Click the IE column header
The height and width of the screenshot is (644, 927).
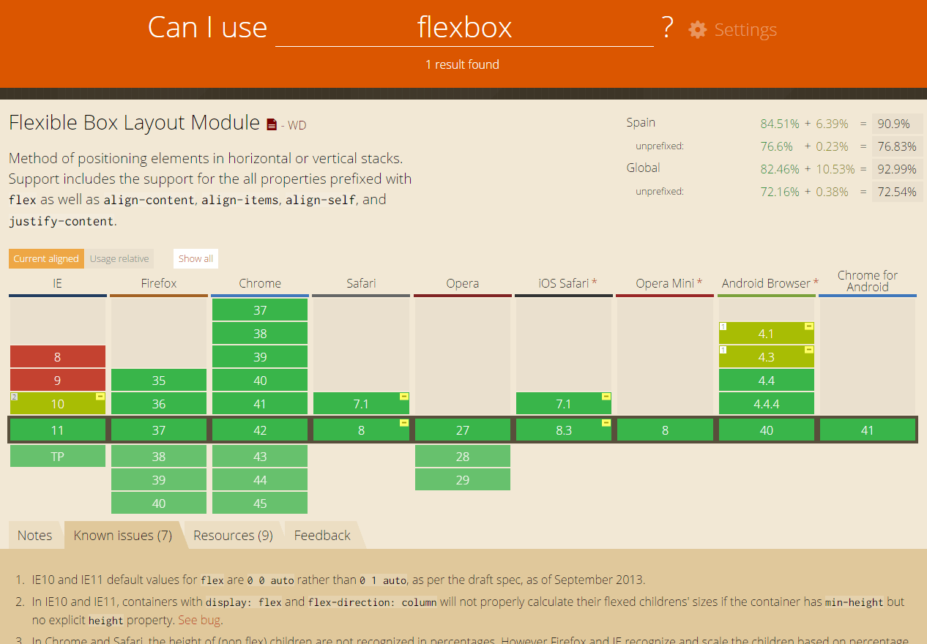point(58,283)
